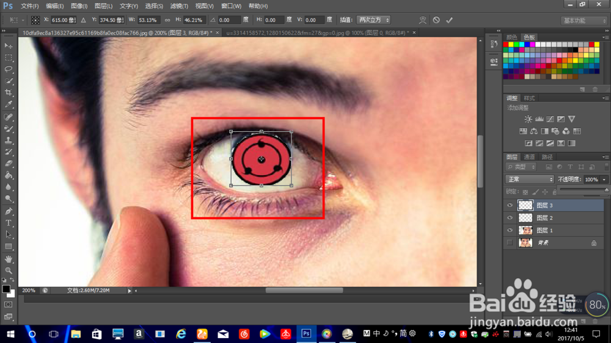Select the Eraser tool
The width and height of the screenshot is (611, 343).
(9, 164)
